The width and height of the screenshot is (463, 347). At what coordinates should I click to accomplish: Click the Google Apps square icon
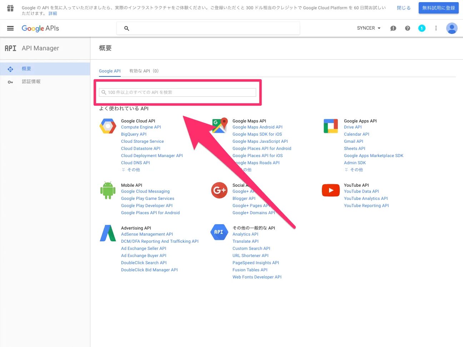coord(331,126)
